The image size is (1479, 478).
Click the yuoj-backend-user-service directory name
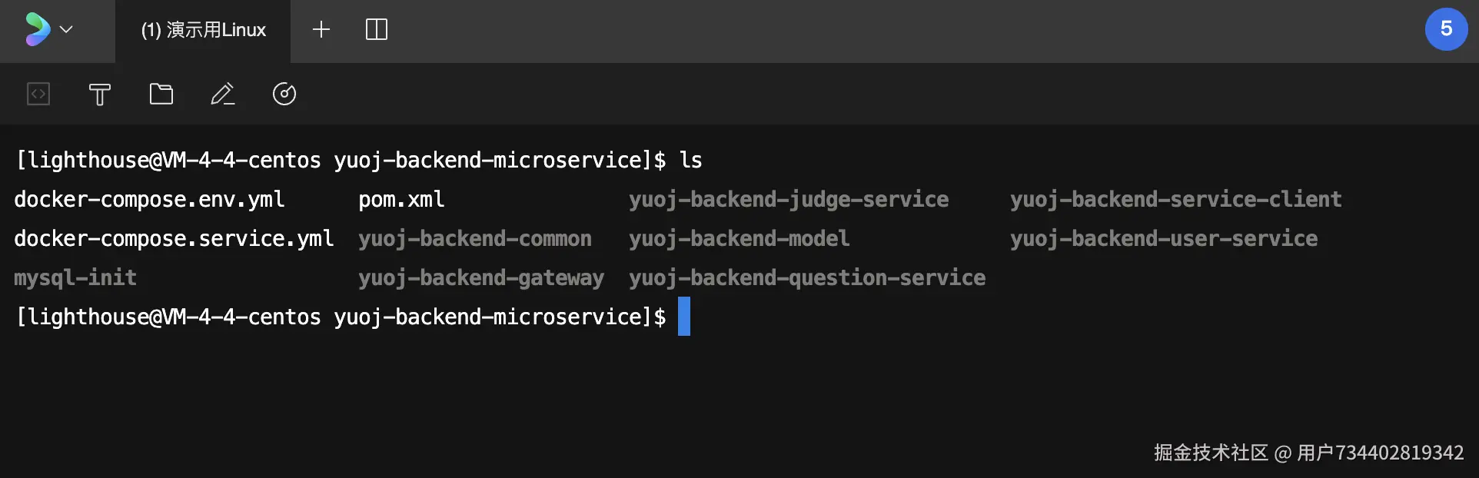point(1164,239)
